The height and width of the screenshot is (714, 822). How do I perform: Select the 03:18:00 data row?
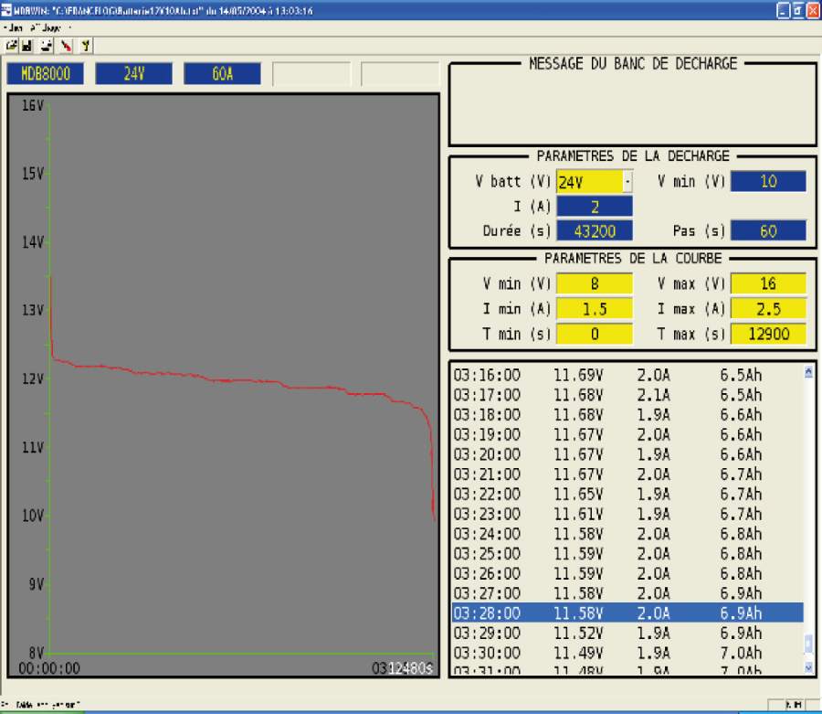[627, 415]
